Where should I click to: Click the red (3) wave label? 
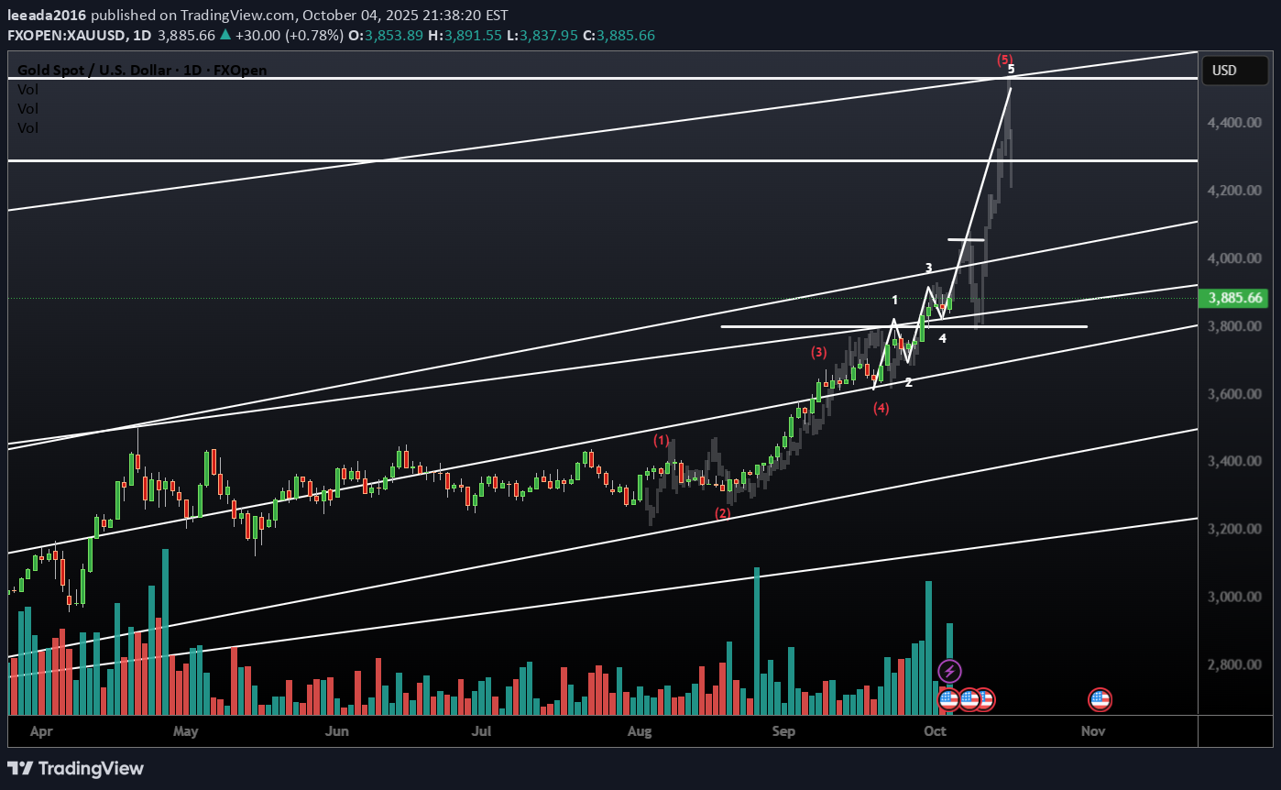(818, 352)
